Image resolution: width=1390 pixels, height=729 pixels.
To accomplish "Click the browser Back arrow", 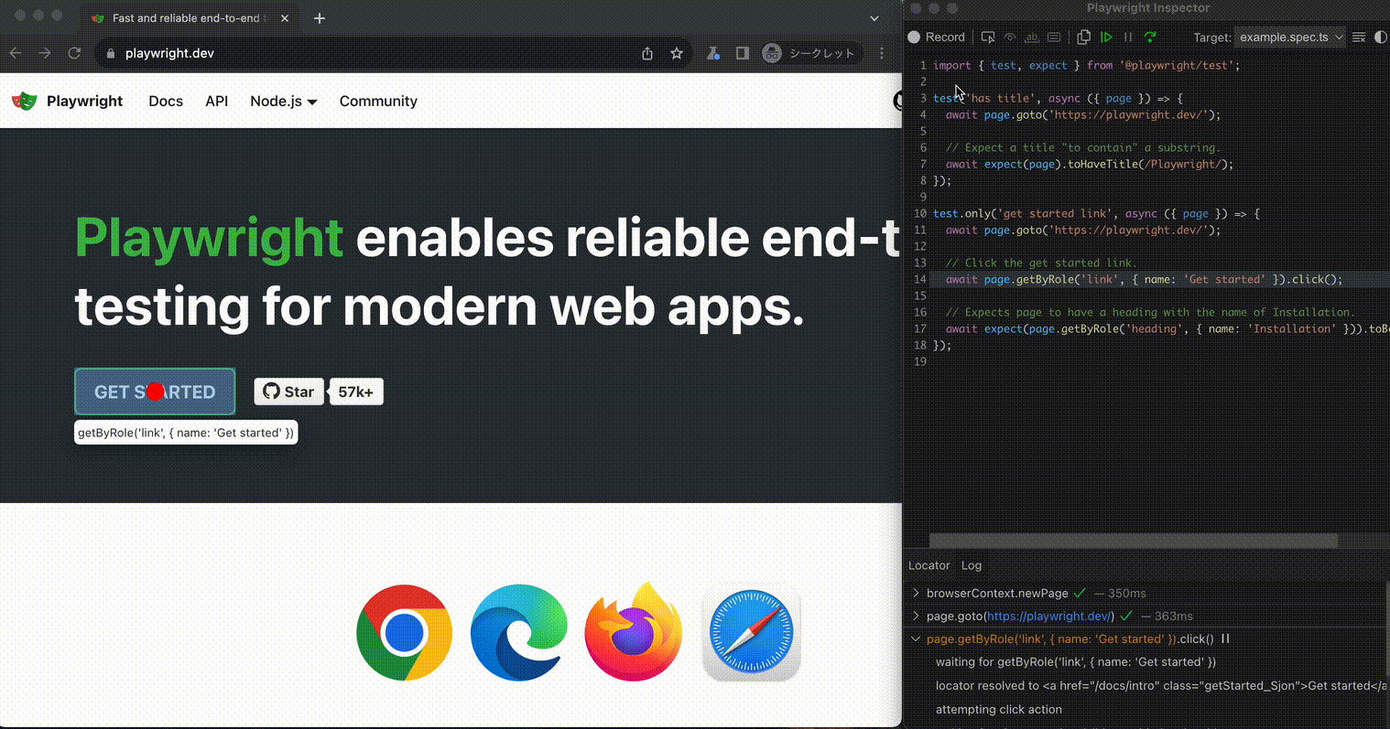I will pyautogui.click(x=16, y=53).
